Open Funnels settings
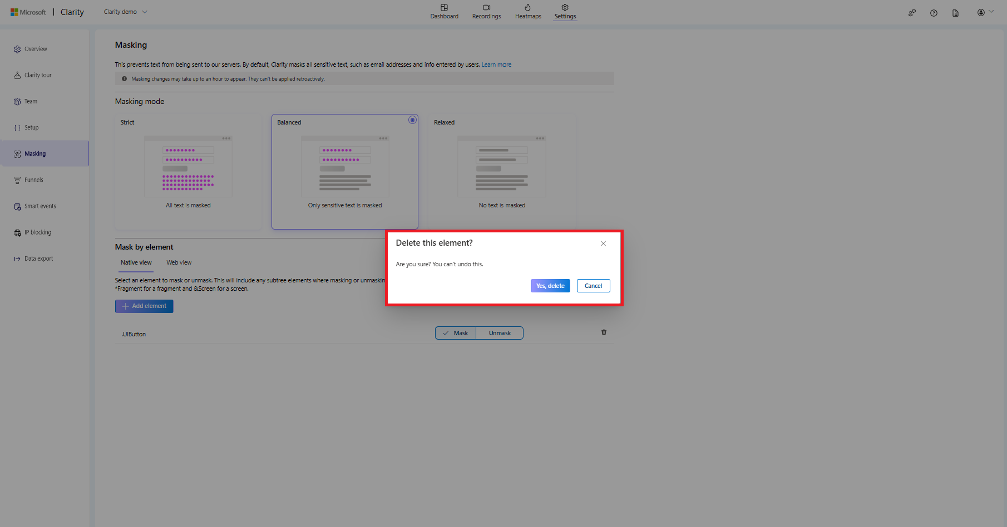 (x=45, y=180)
